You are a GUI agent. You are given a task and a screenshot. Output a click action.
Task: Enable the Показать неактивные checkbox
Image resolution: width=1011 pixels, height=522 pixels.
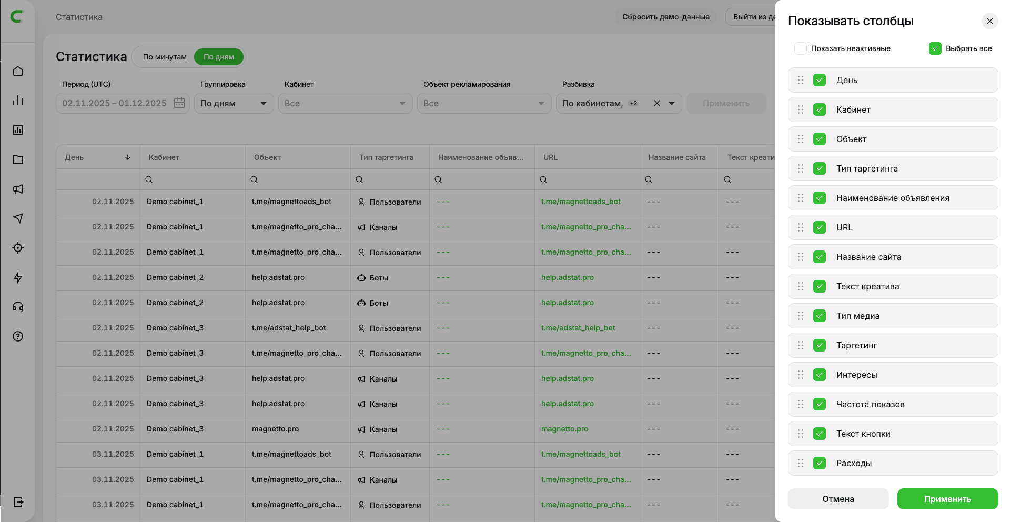click(x=801, y=48)
